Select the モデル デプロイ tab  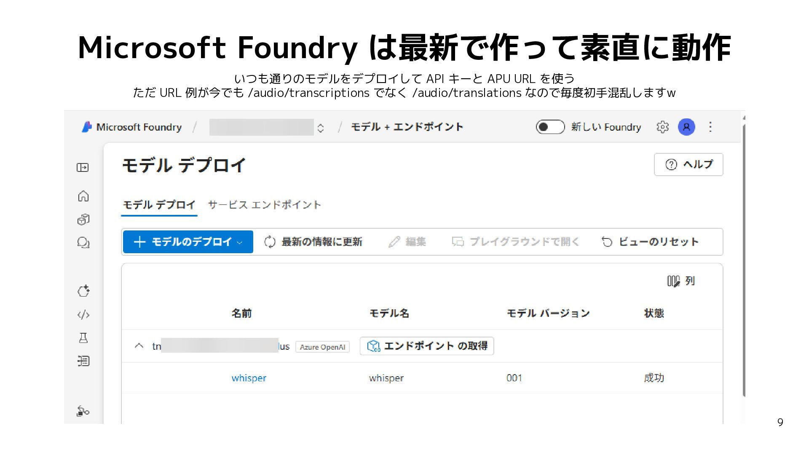(159, 205)
